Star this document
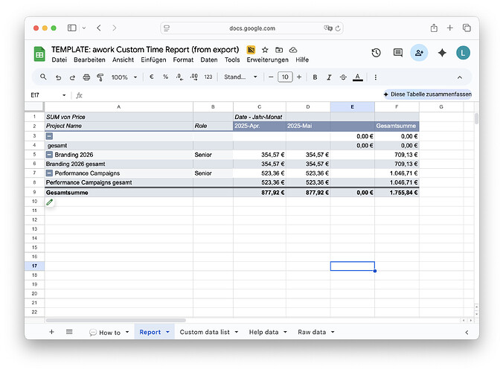Viewport: 503px width, 372px height. tap(265, 50)
